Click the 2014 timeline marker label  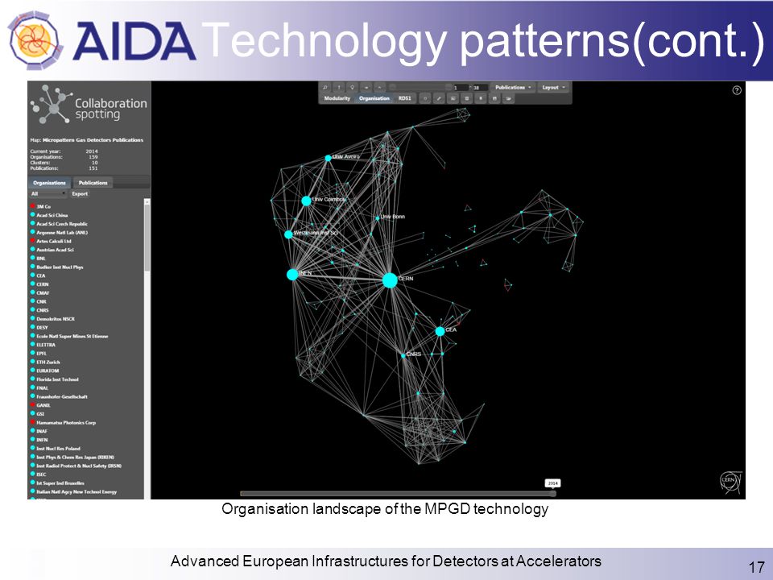point(552,483)
